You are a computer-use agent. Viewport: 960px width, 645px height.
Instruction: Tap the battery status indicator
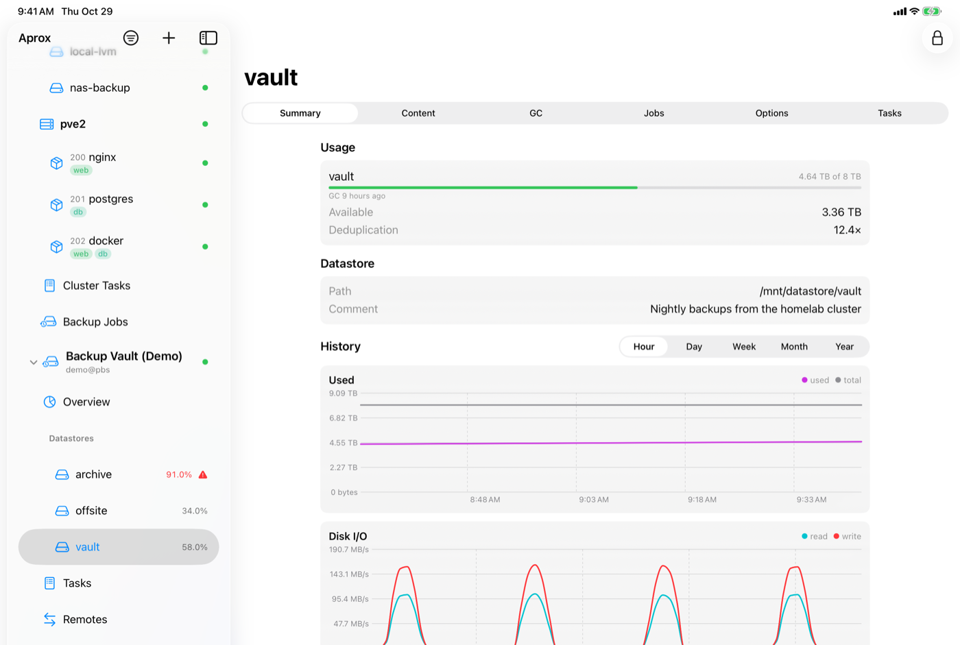[932, 11]
